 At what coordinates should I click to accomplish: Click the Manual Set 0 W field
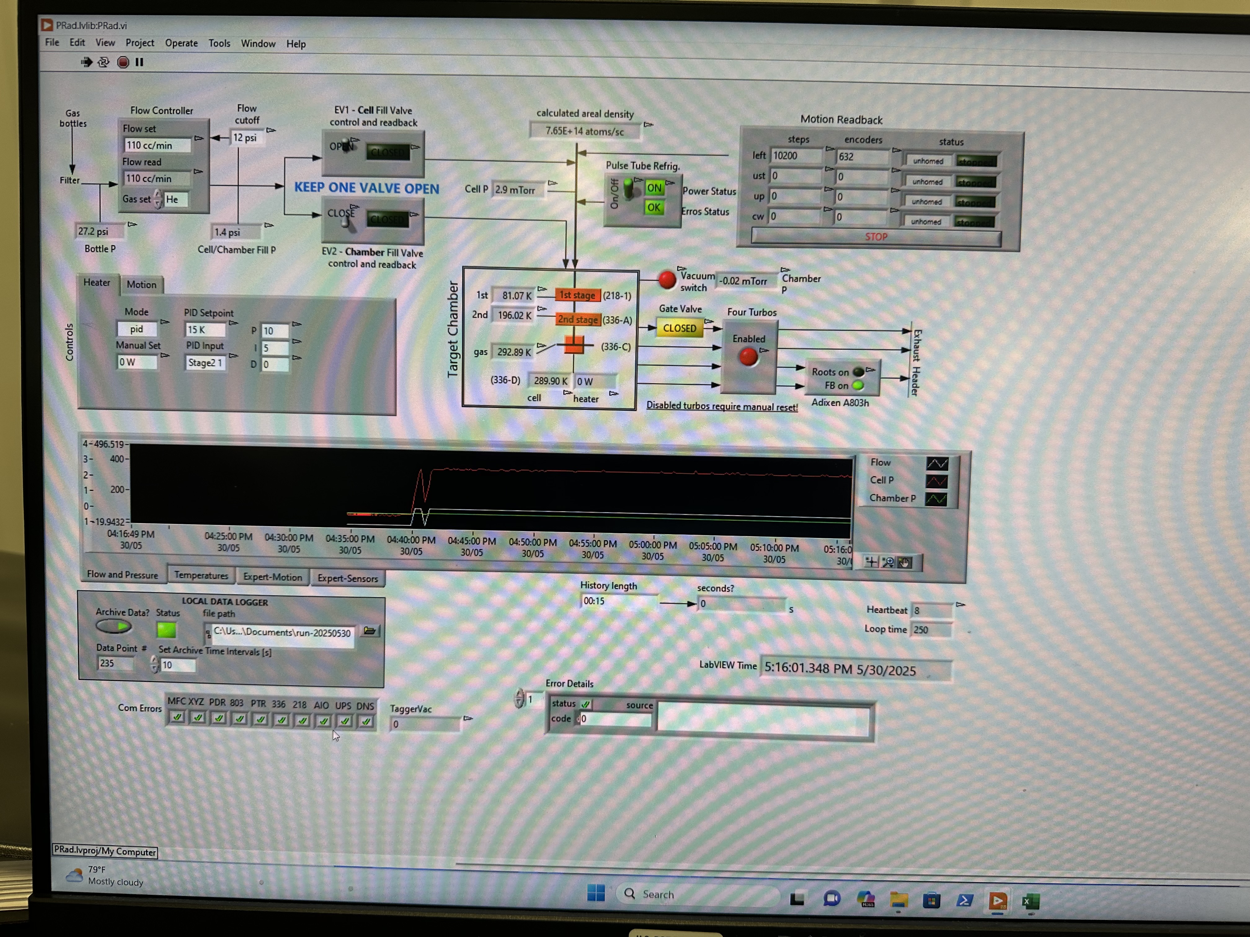(137, 362)
